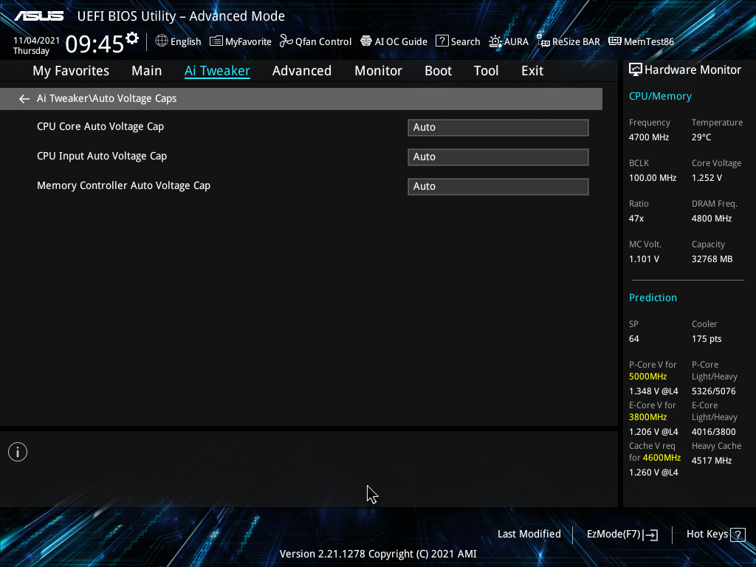Click the globe icon beside English
Viewport: 756px width, 567px height.
(162, 41)
